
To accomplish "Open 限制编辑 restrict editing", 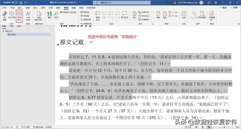I will (x=202, y=15).
